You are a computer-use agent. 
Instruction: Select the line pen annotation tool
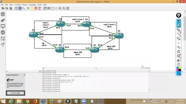[x=179, y=34]
